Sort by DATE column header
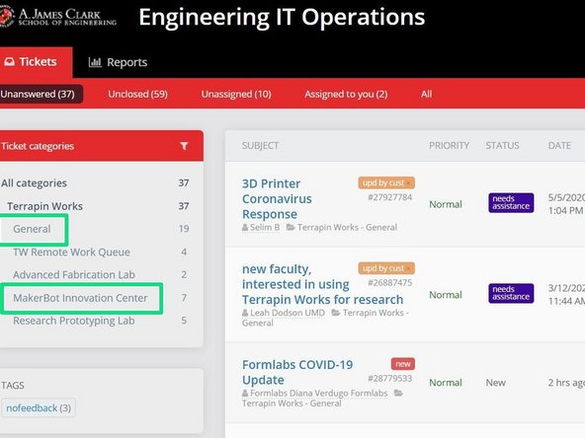This screenshot has height=438, width=585. 559,146
